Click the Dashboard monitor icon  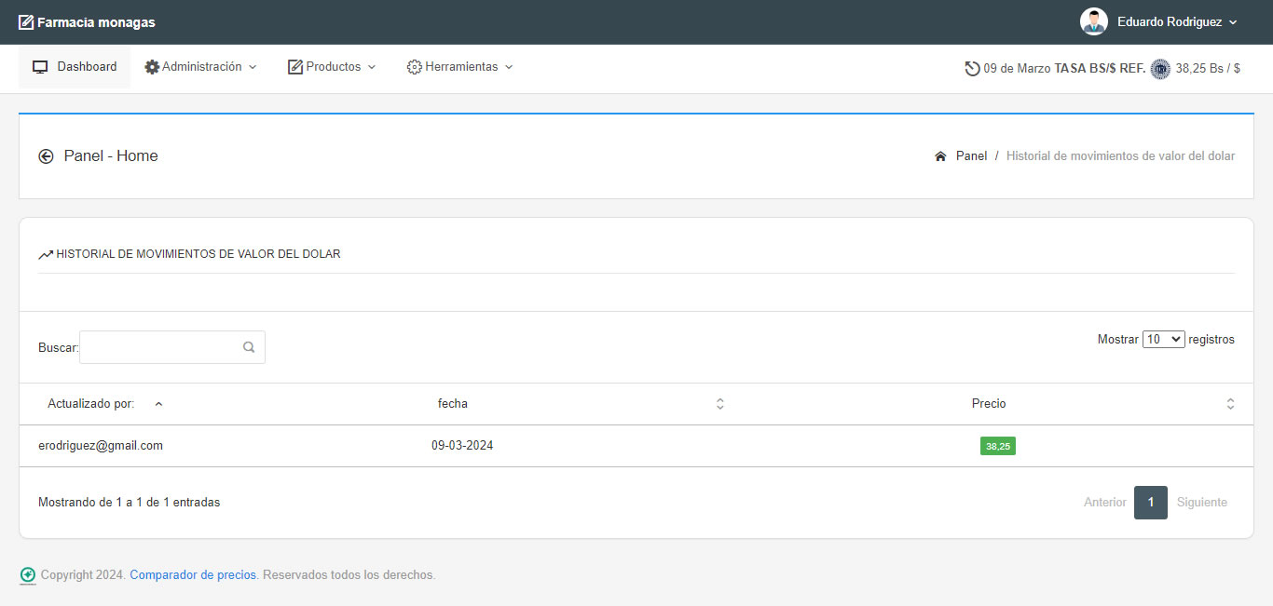tap(40, 67)
